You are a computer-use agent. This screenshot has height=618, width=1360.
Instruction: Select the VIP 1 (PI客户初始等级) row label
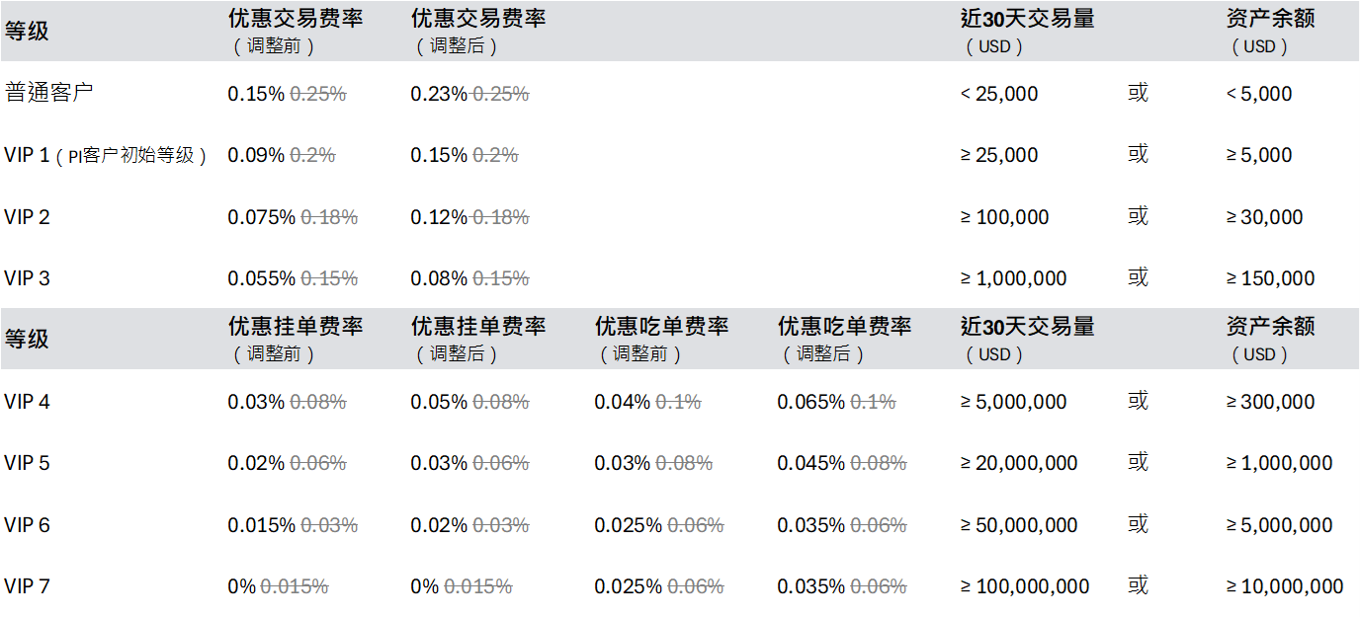(x=106, y=155)
